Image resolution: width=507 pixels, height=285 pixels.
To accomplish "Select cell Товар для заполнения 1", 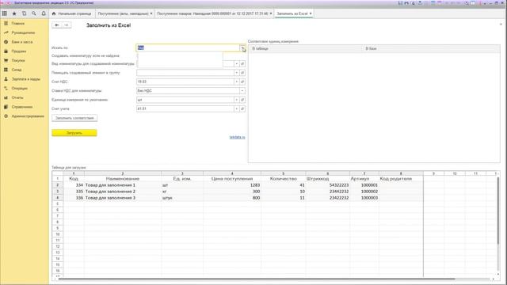I will 123,185.
